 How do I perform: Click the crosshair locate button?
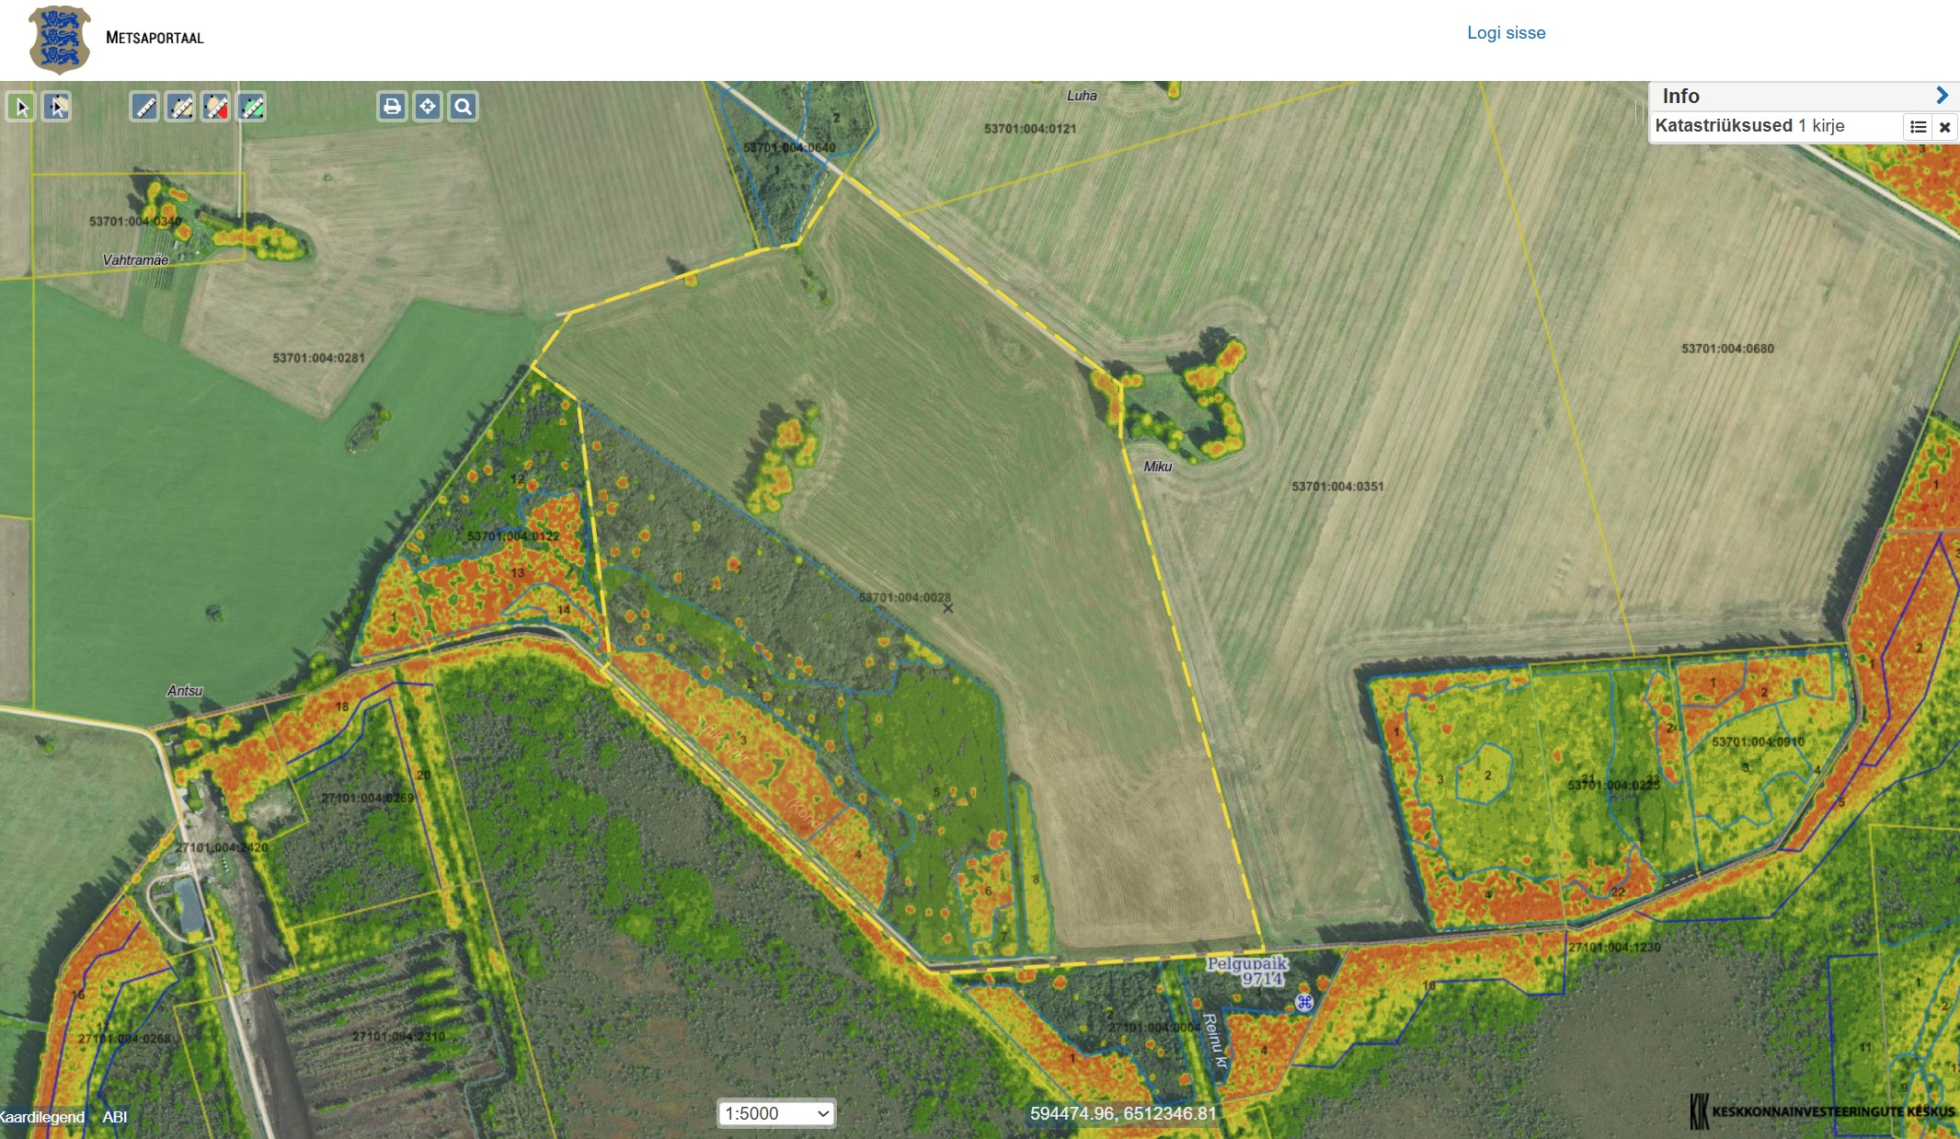pyautogui.click(x=428, y=107)
